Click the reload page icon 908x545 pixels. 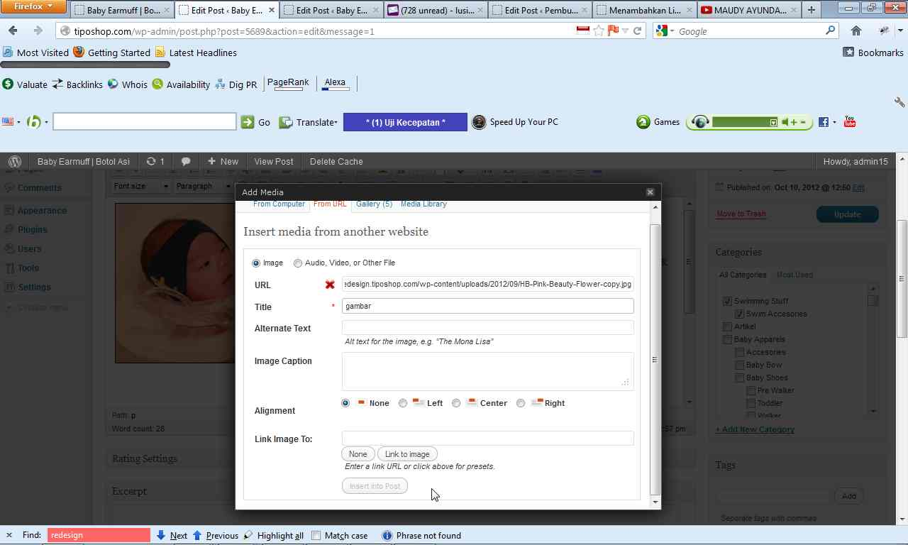coord(637,31)
